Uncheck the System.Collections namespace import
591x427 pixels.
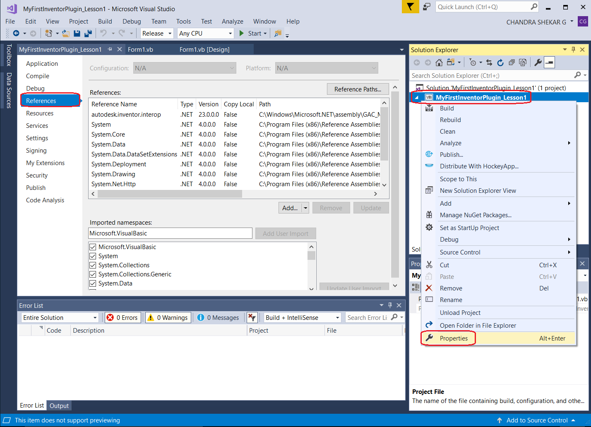coord(92,265)
